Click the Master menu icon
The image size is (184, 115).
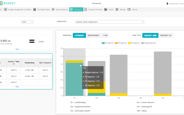coord(106,9)
